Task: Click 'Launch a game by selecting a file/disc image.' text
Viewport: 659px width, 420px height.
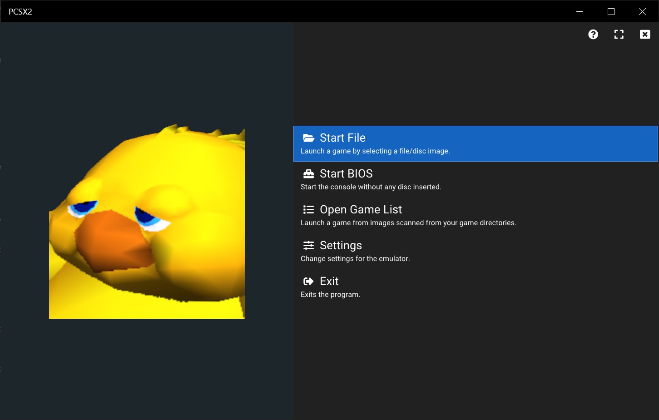Action: pos(375,151)
